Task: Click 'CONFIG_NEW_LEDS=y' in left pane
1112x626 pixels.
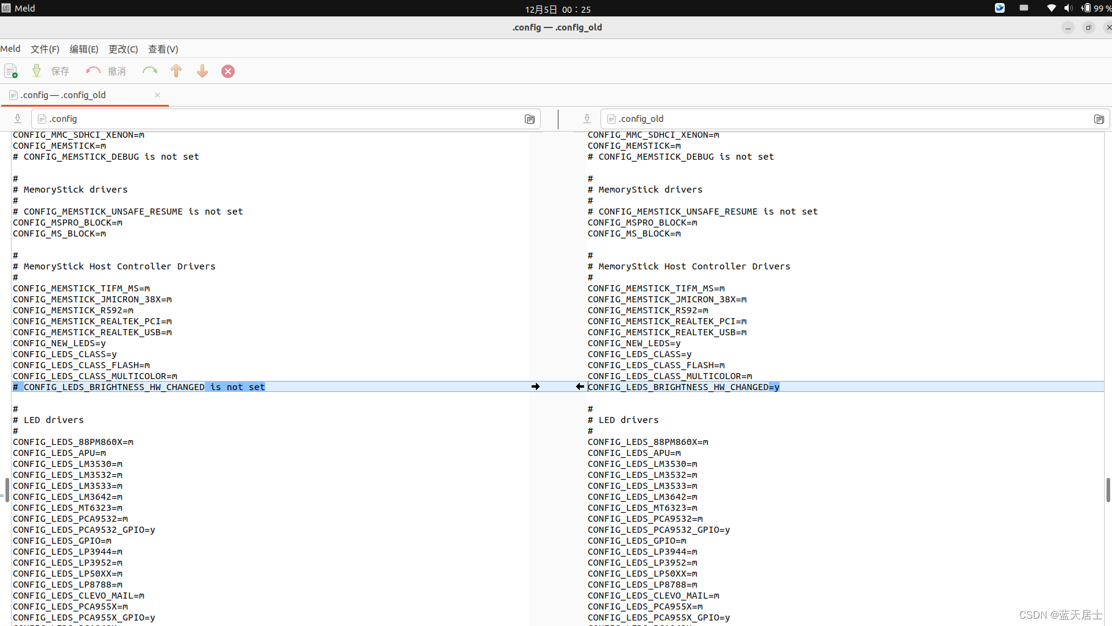Action: [59, 343]
